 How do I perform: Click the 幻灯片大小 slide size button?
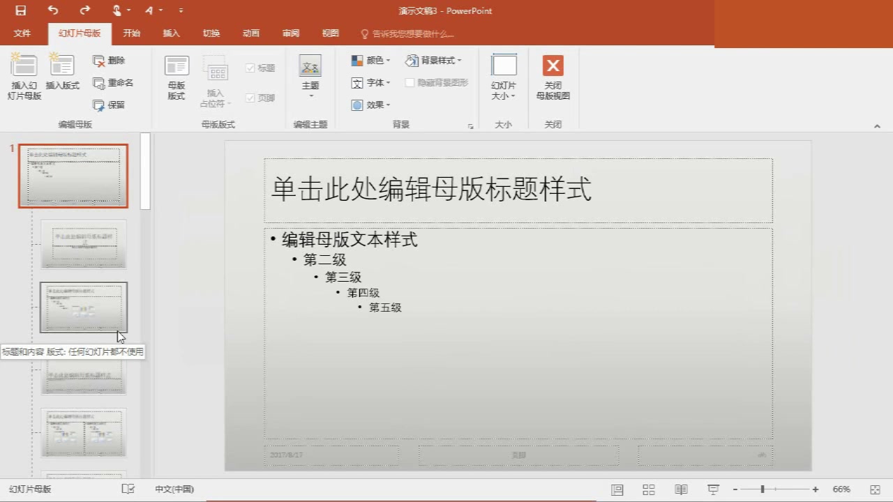(x=504, y=77)
